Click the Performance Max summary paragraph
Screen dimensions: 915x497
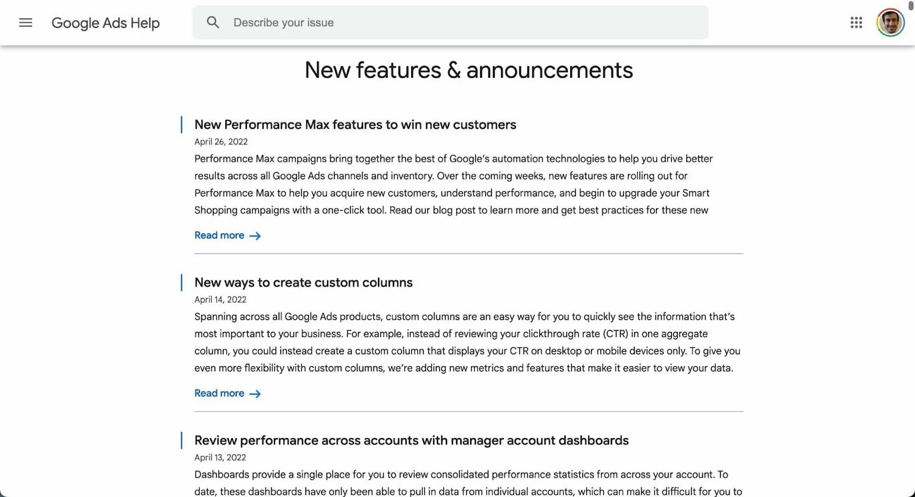(x=452, y=185)
